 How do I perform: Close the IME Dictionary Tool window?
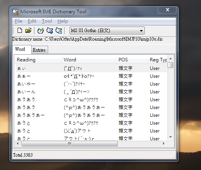[167, 10]
